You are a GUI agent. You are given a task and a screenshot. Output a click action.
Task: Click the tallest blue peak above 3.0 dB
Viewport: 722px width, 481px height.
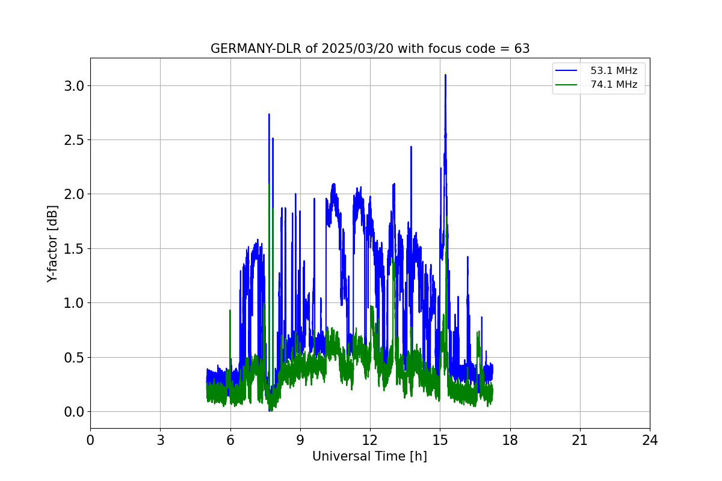point(445,76)
